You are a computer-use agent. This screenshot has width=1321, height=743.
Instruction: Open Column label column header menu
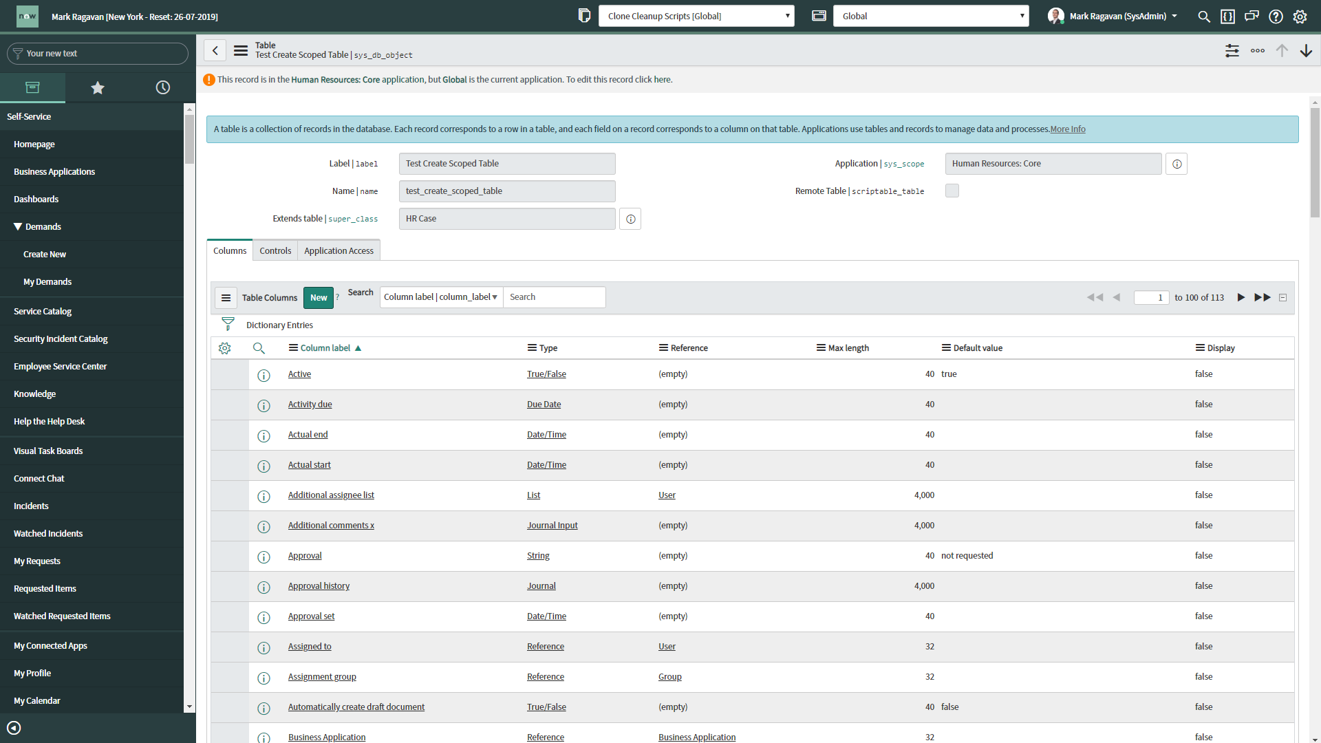293,348
